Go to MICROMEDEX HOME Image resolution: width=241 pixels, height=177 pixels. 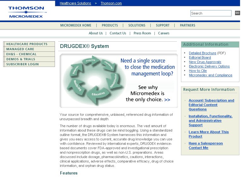(76, 25)
